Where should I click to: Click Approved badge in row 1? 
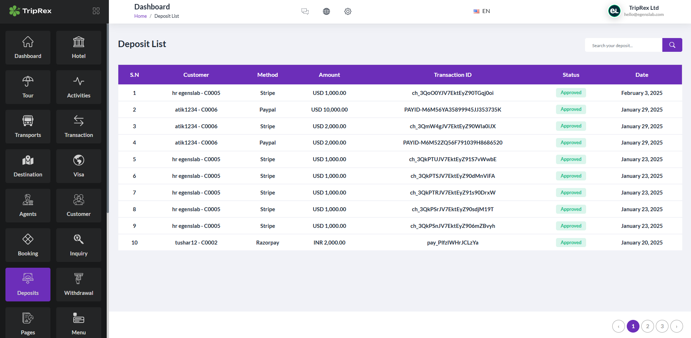coord(571,93)
